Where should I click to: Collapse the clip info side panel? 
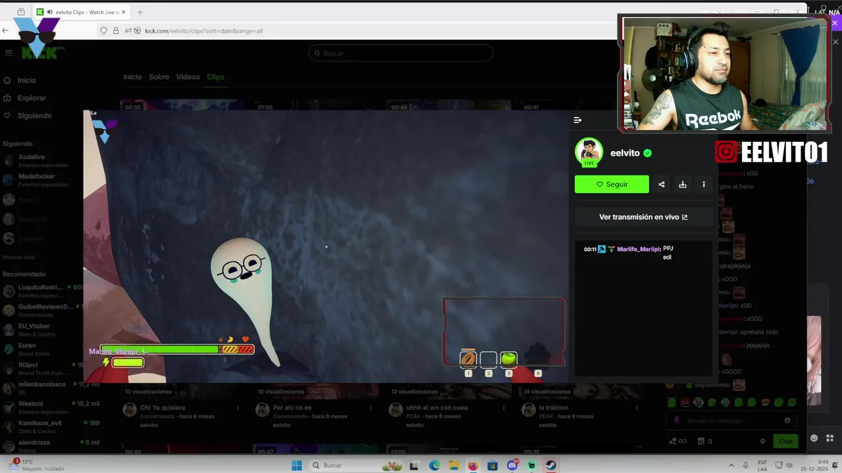578,120
